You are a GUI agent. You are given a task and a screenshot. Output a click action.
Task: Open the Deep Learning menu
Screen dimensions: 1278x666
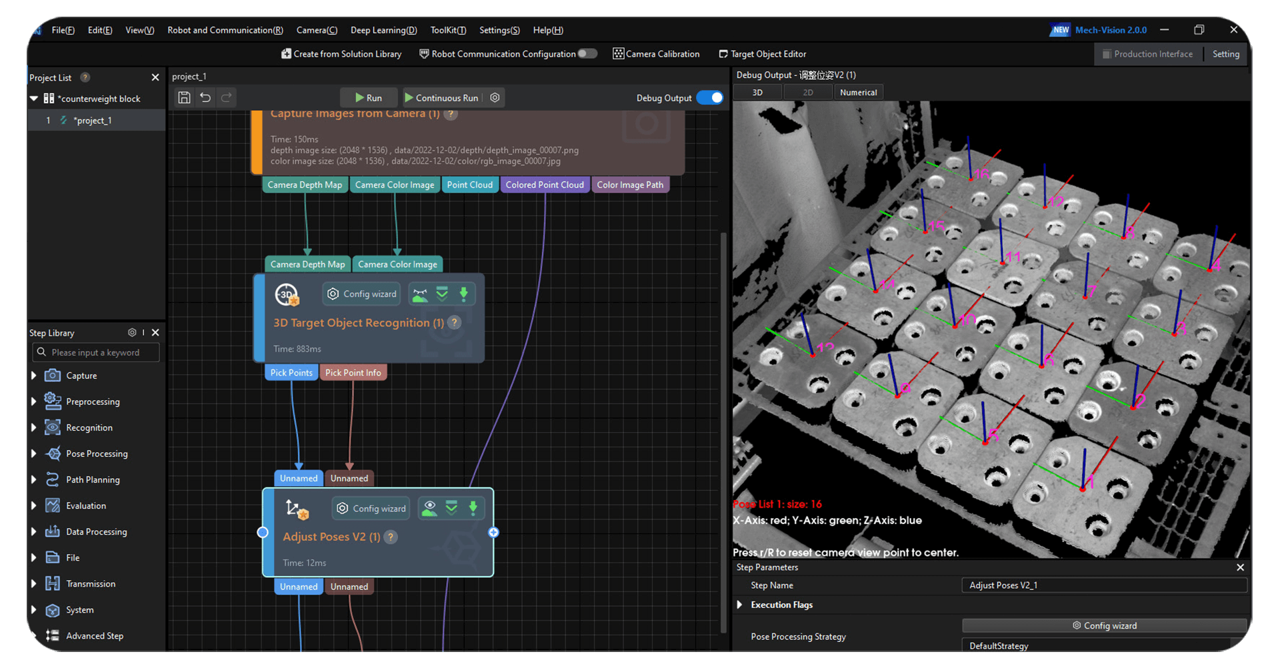pyautogui.click(x=383, y=30)
